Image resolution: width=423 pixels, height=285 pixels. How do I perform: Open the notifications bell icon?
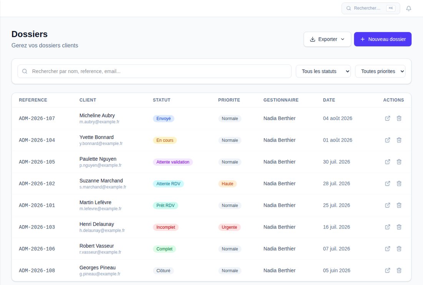409,8
